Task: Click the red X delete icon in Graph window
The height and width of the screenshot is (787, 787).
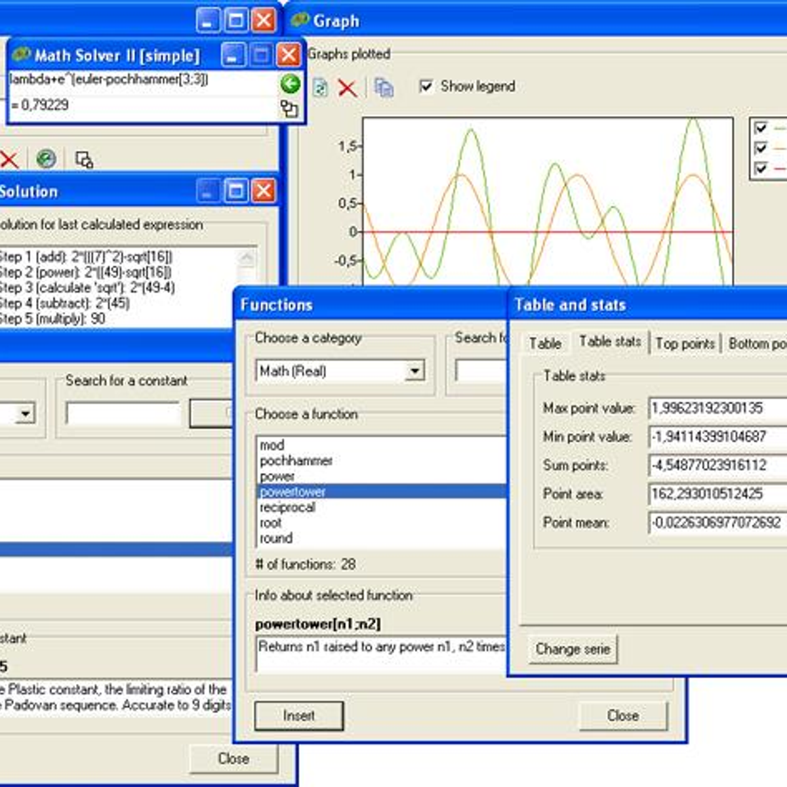Action: (347, 88)
